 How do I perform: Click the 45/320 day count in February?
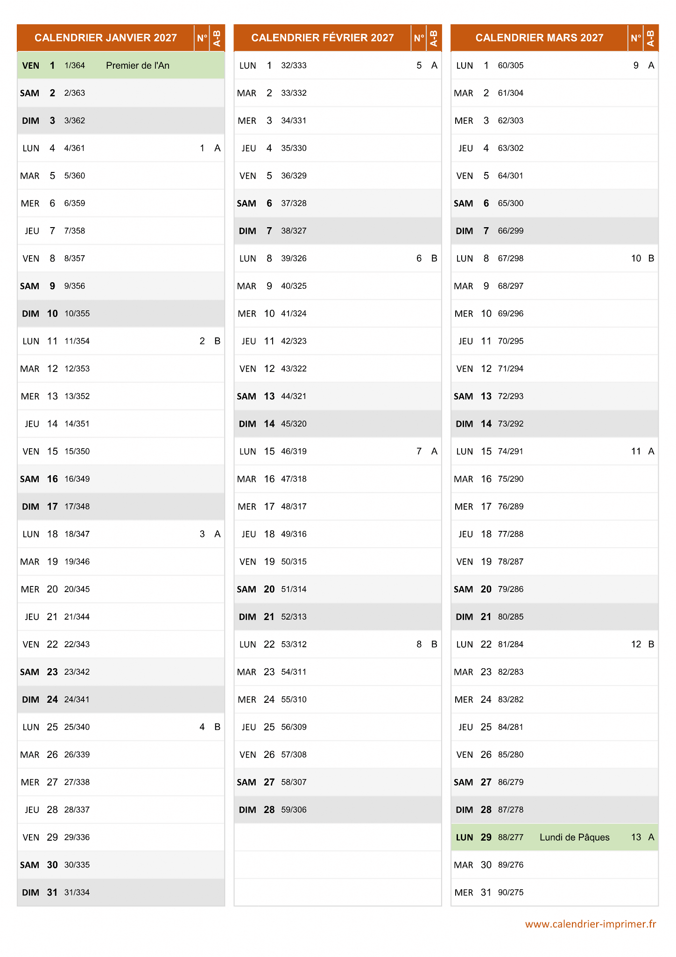pyautogui.click(x=294, y=424)
